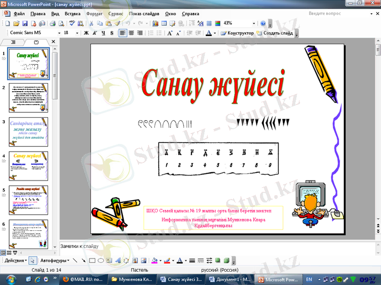Screen dimensions: 381x285
Task: Toggle bold formatting (Ж)
Action: pos(86,33)
